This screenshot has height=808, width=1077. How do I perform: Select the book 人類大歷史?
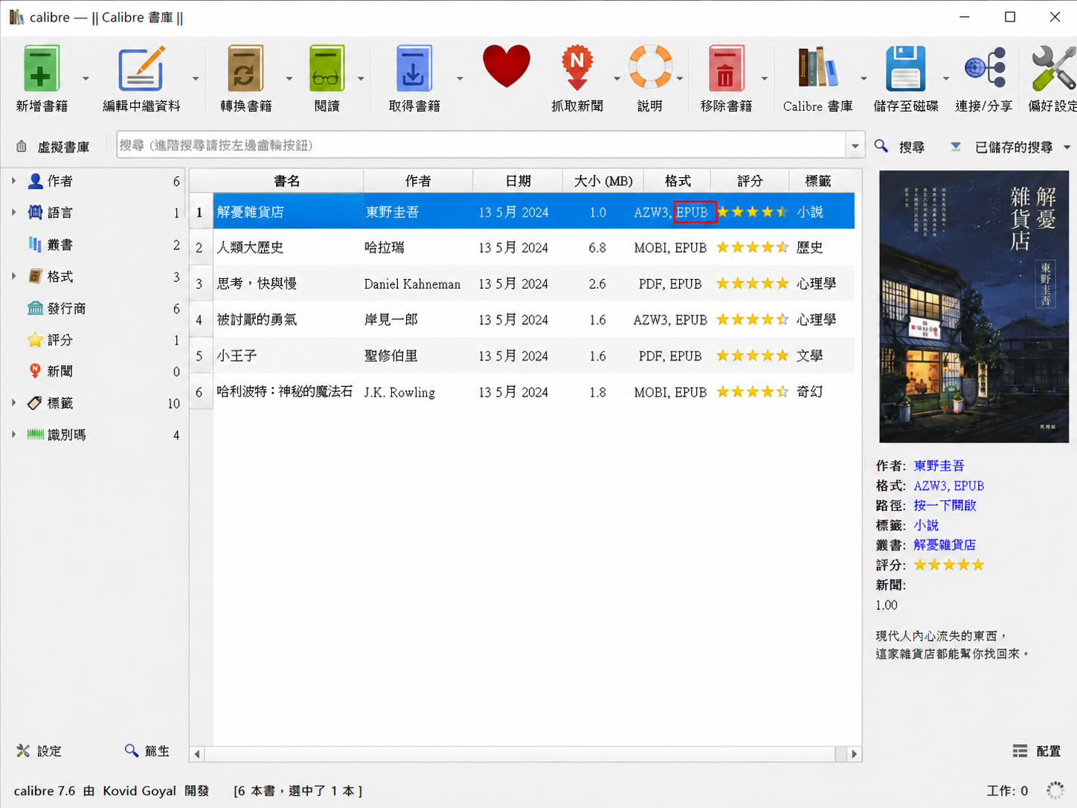pyautogui.click(x=250, y=248)
